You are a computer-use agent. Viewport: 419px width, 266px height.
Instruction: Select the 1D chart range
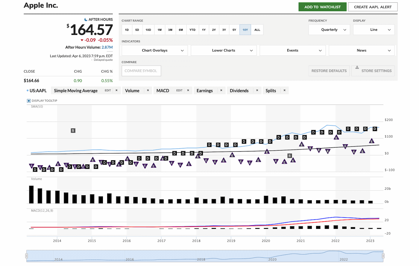[x=127, y=30]
